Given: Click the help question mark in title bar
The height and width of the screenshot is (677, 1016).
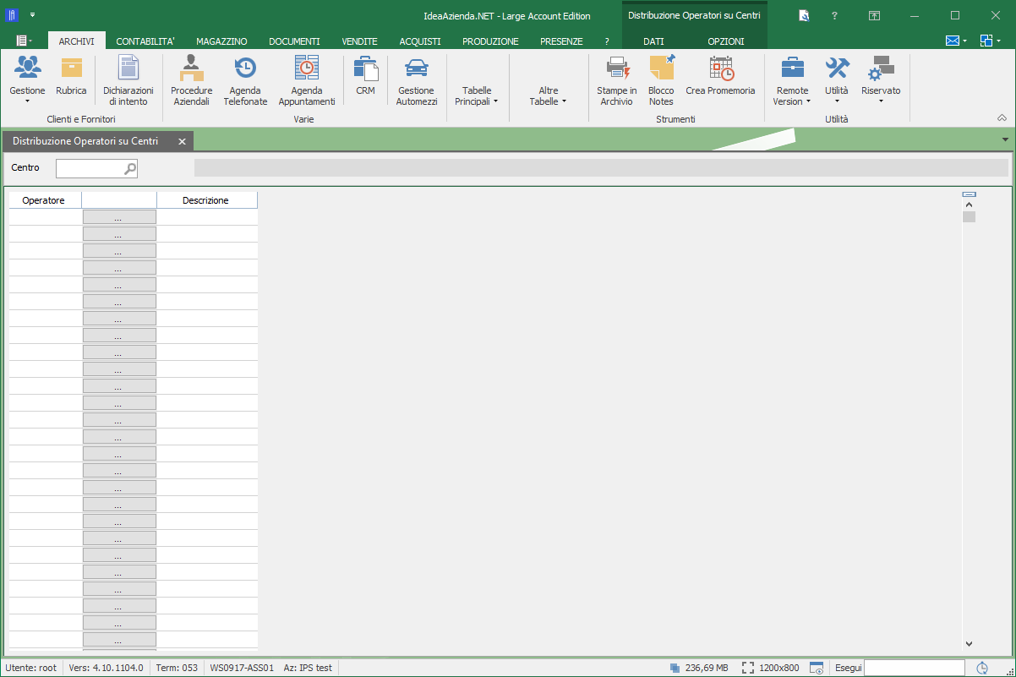Looking at the screenshot, I should pos(834,15).
